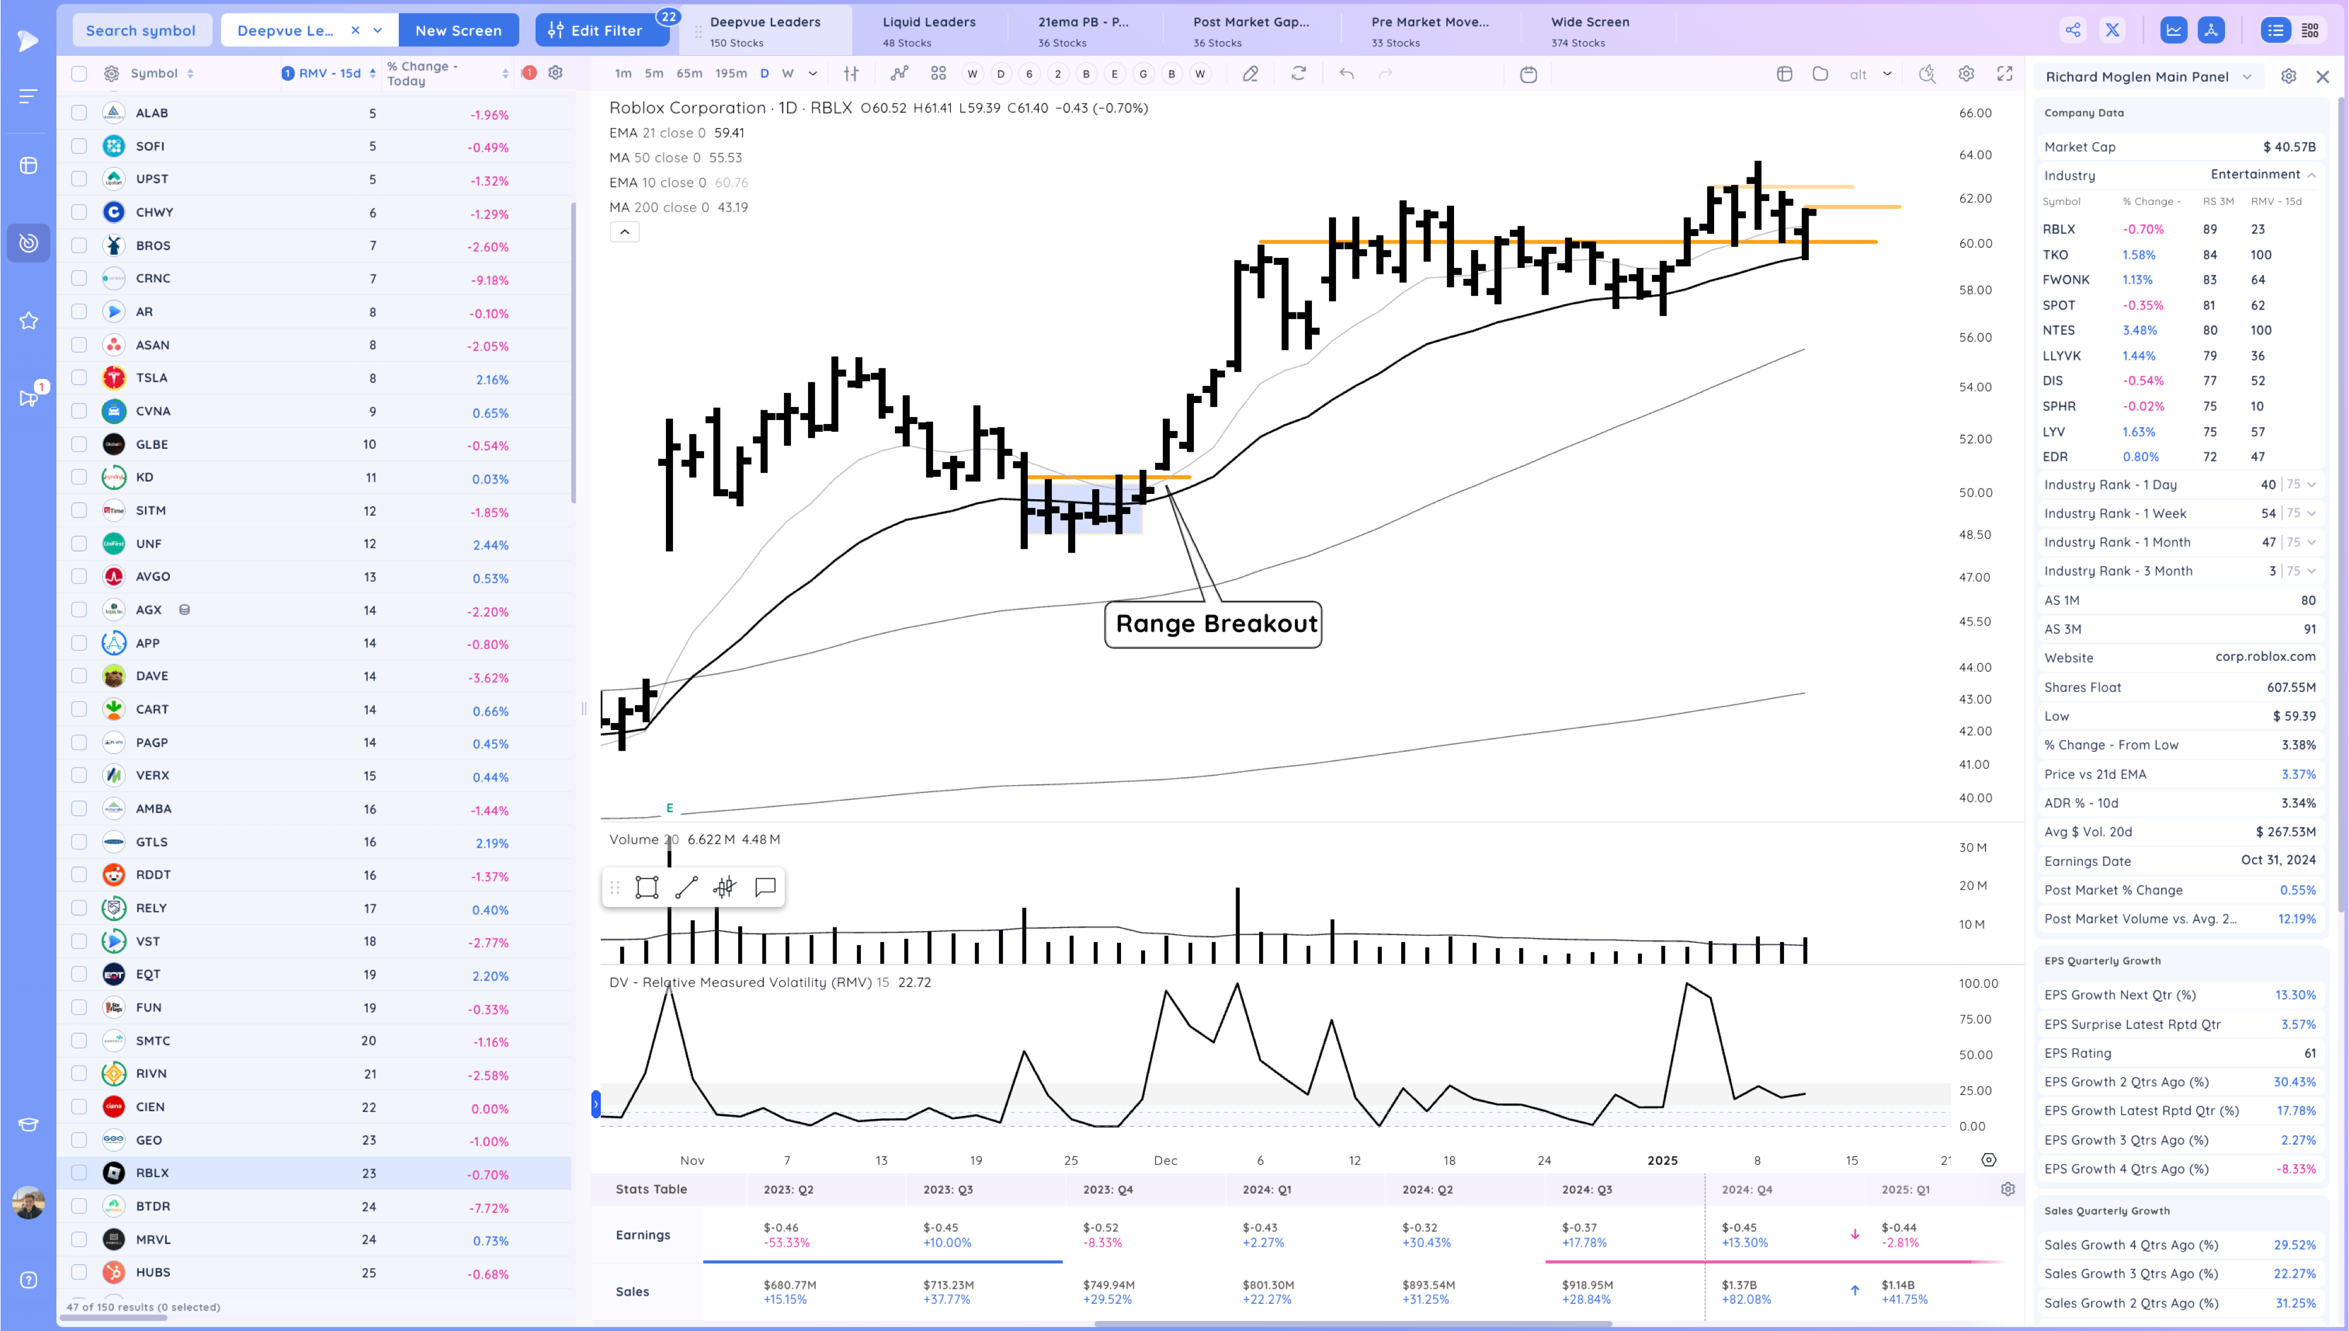
Task: Click the X (Twitter) share icon
Action: [2112, 30]
